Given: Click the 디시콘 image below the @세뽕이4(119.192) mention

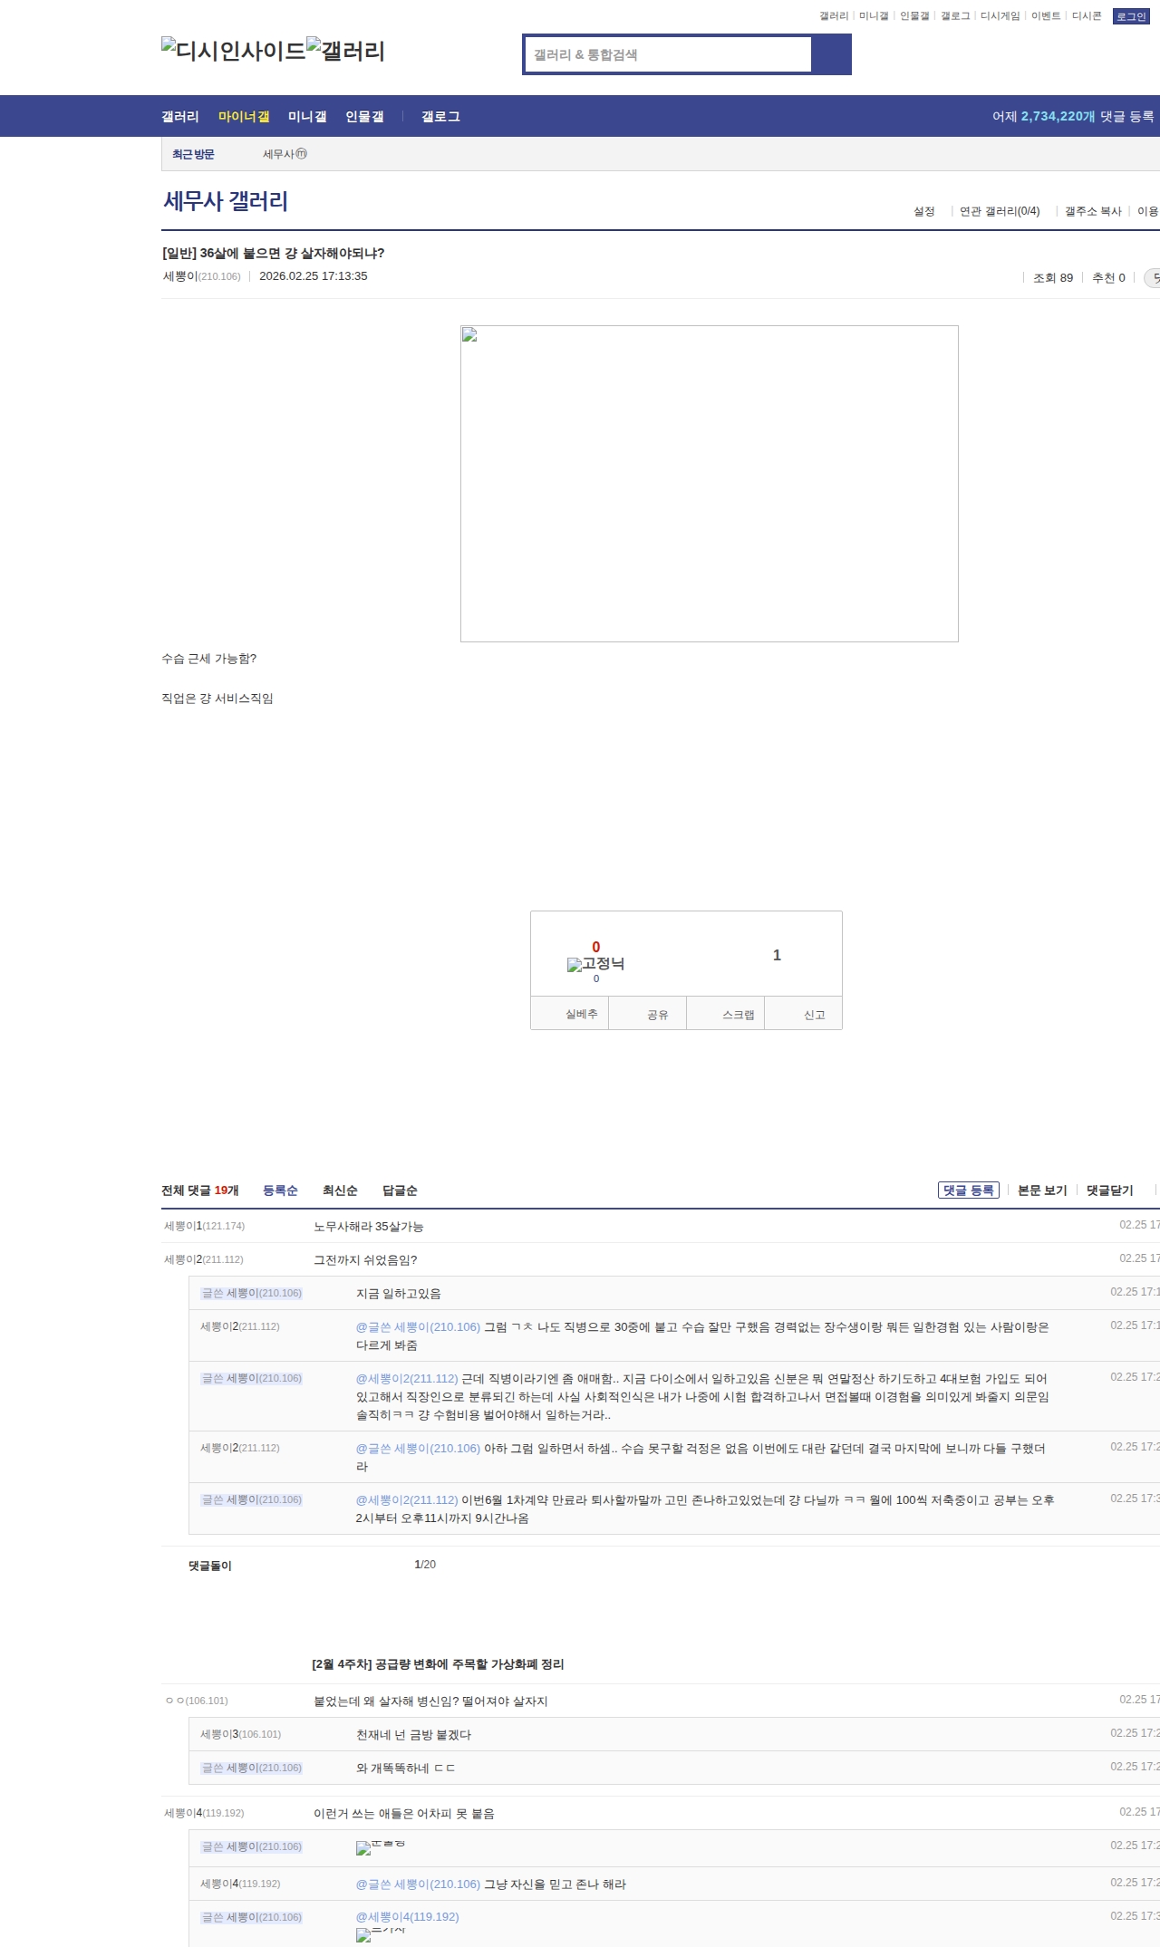Looking at the screenshot, I should (381, 1934).
